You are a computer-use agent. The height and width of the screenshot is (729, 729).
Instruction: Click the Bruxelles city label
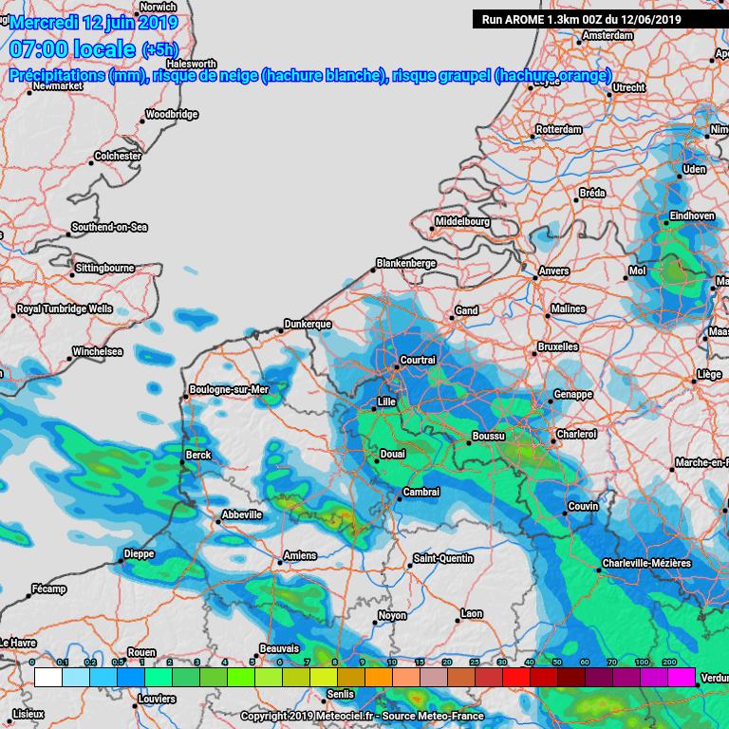[x=558, y=346]
